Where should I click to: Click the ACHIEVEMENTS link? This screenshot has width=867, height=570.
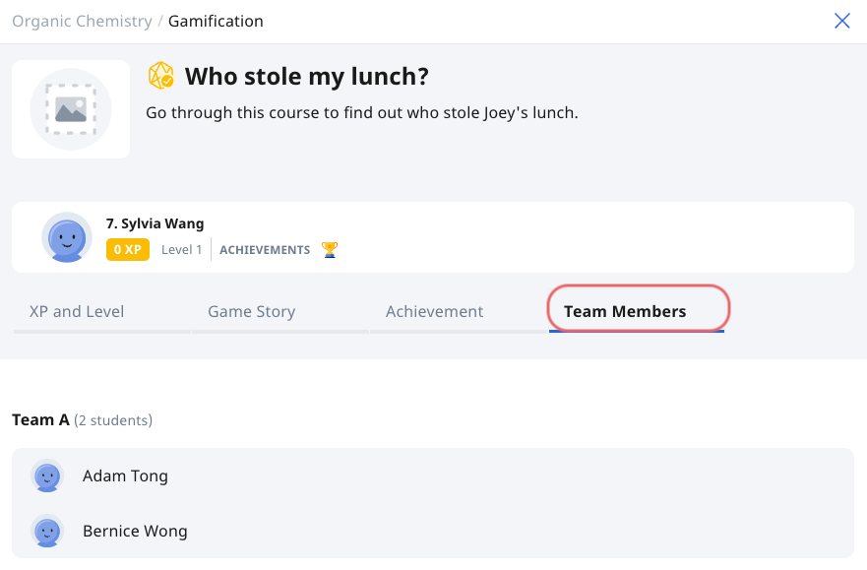(x=265, y=250)
